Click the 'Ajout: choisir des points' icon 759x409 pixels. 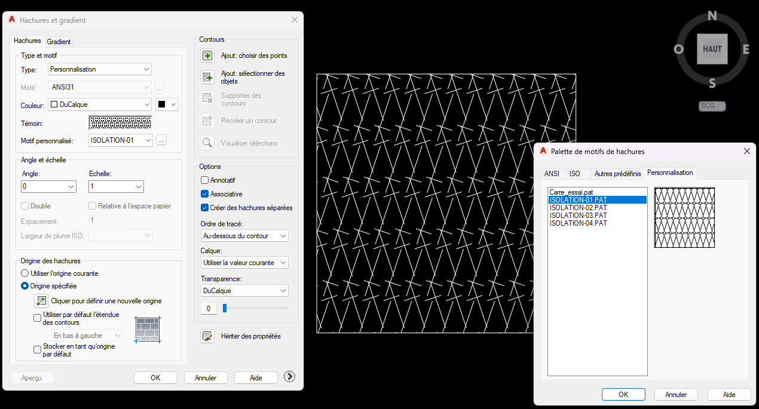coord(207,56)
